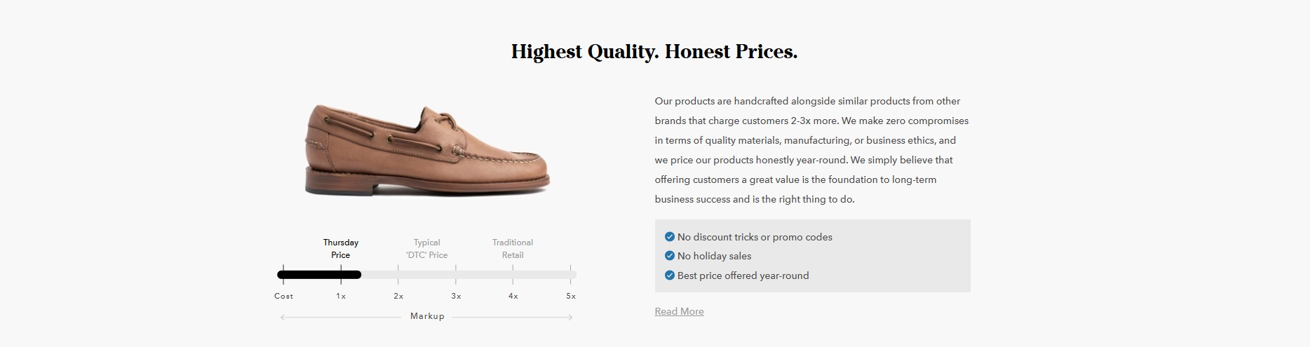Click the checkmark icon beside 'No holiday sales'
The width and height of the screenshot is (1313, 347).
pyautogui.click(x=669, y=256)
